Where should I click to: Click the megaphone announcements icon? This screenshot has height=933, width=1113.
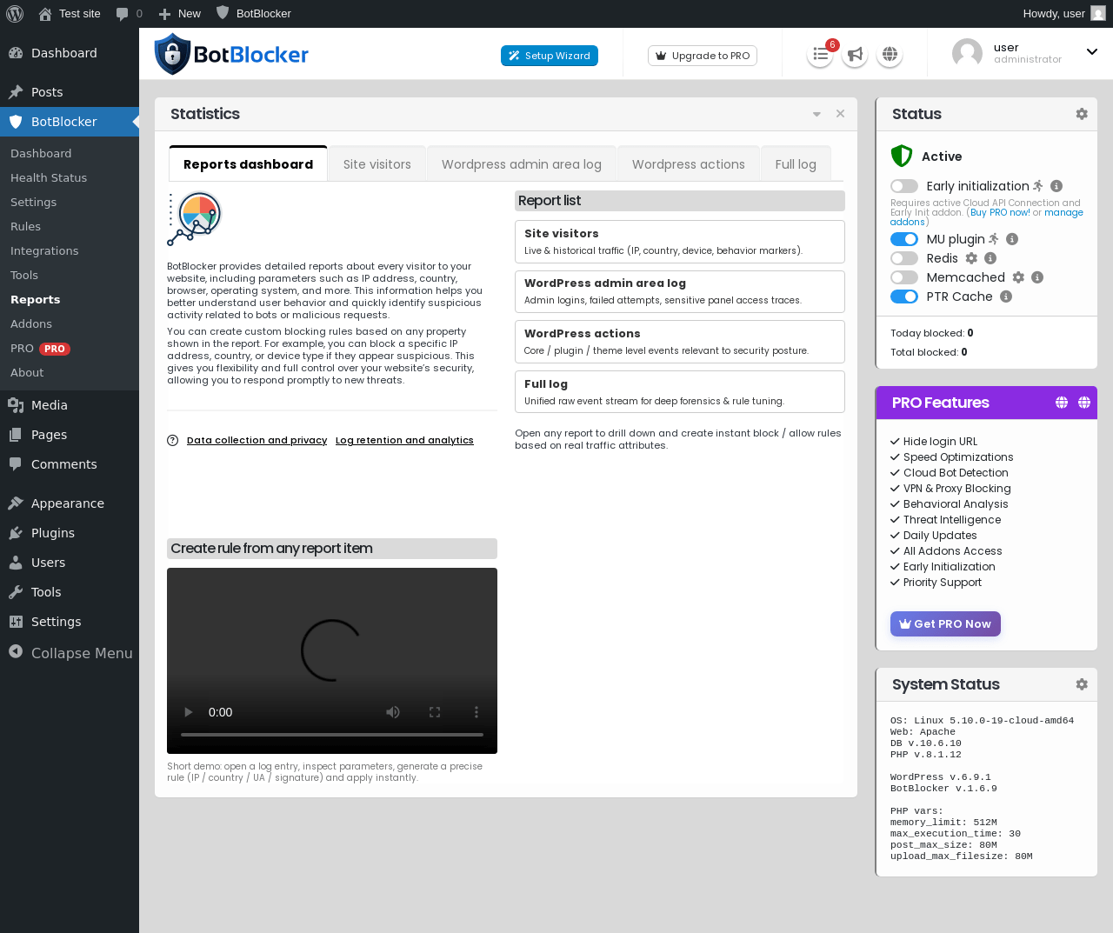pyautogui.click(x=855, y=55)
